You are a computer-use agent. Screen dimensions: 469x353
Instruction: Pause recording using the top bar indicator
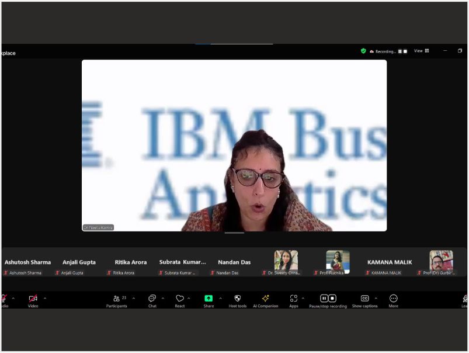400,51
